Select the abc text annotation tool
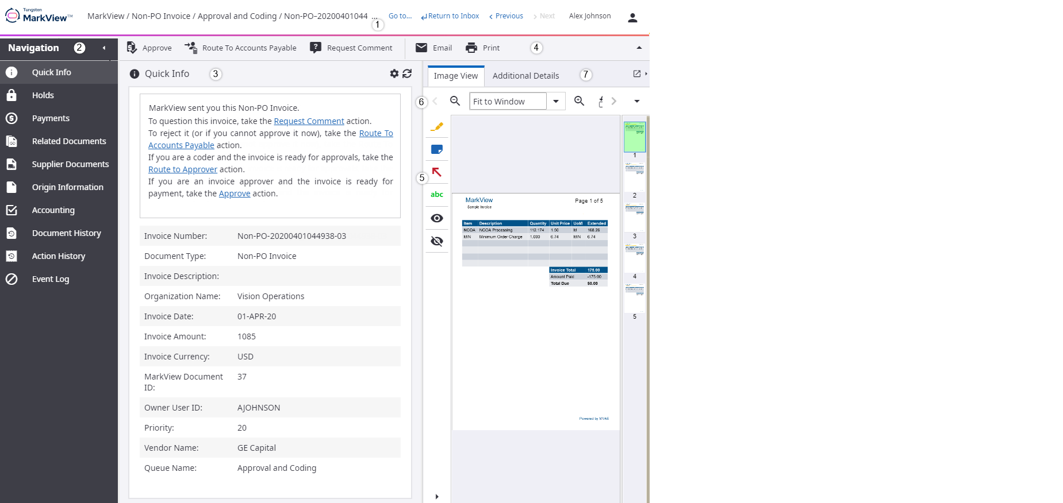Viewport: 1063px width, 503px height. click(x=437, y=195)
